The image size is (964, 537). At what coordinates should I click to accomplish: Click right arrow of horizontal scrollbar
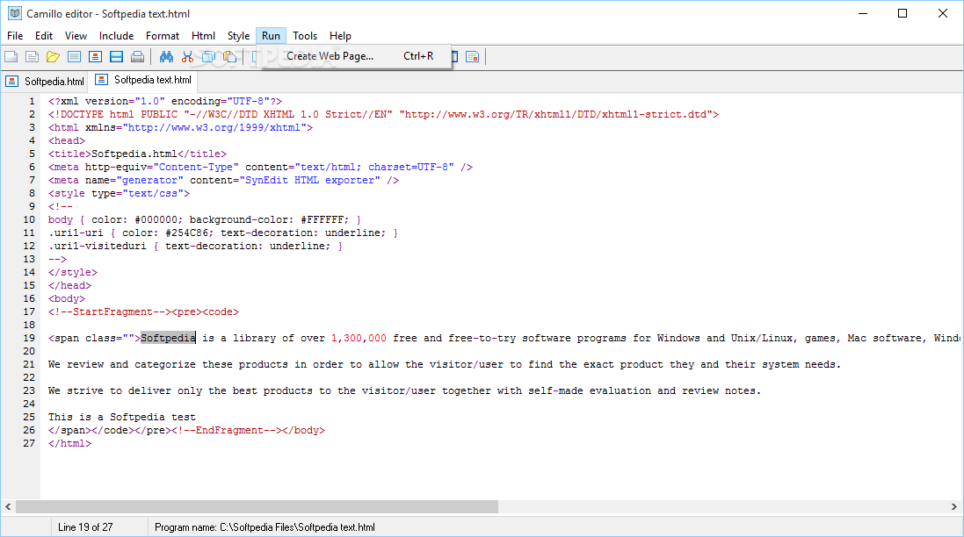tap(954, 506)
